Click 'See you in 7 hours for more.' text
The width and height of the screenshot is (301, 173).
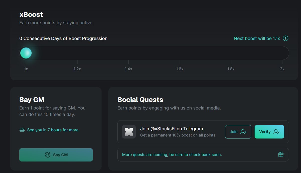[53, 130]
